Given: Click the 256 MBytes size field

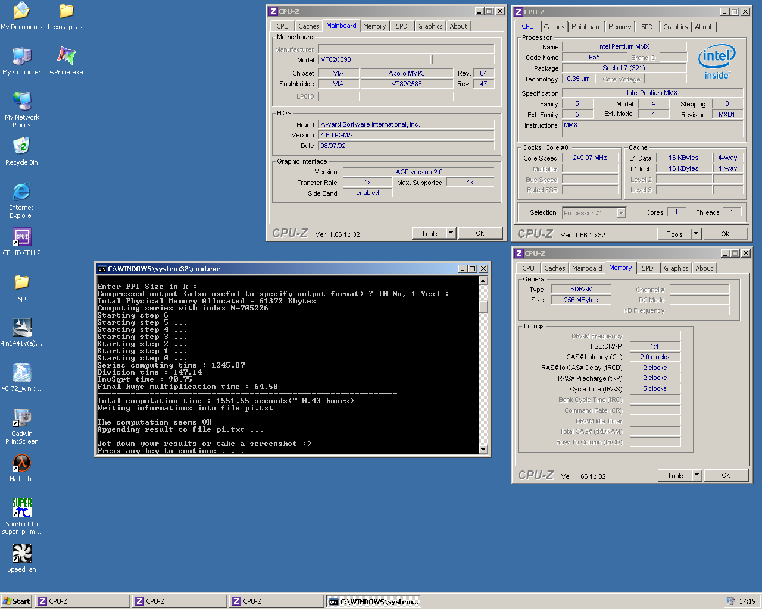Looking at the screenshot, I should [581, 300].
